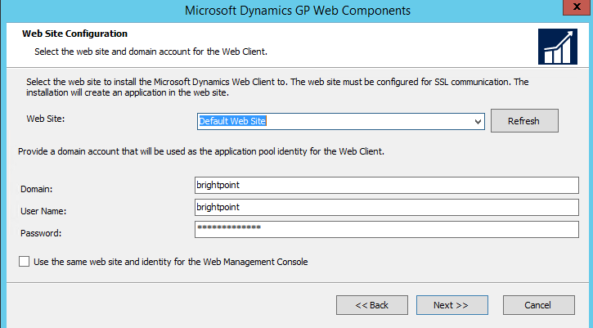Click the 'Domain:' label
The image size is (593, 328).
[x=38, y=189]
